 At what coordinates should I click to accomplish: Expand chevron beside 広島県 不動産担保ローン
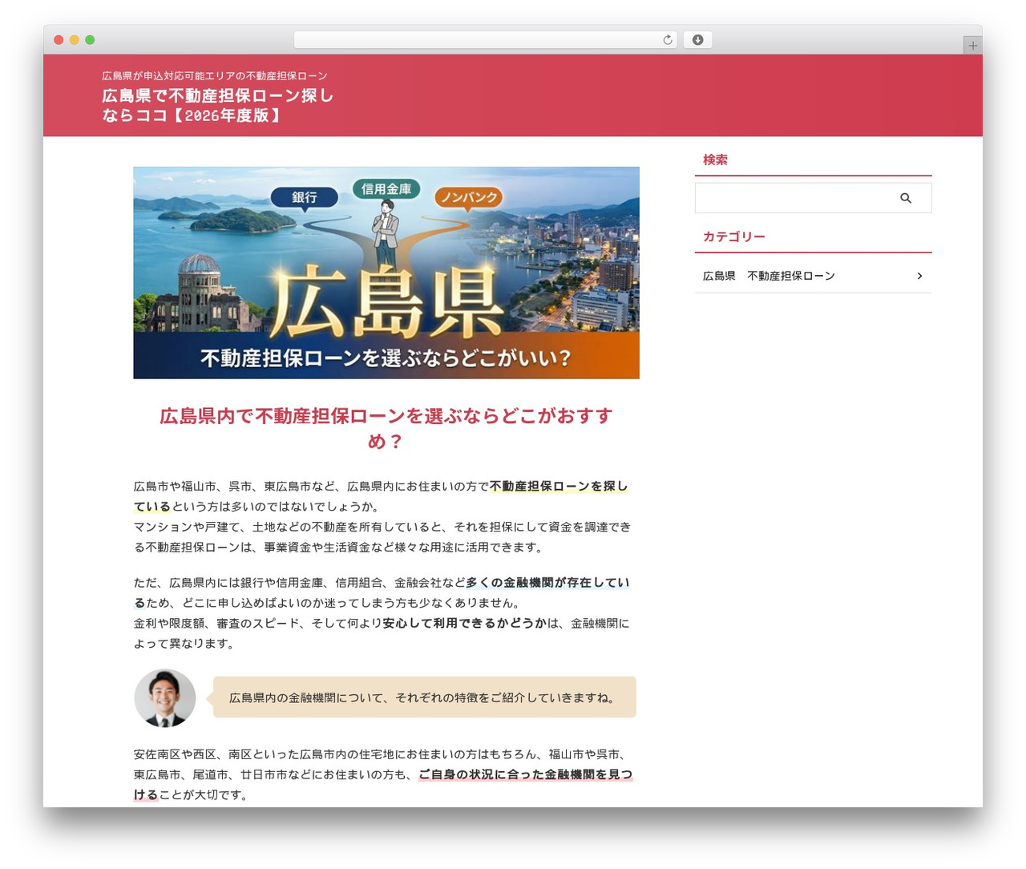pos(919,276)
